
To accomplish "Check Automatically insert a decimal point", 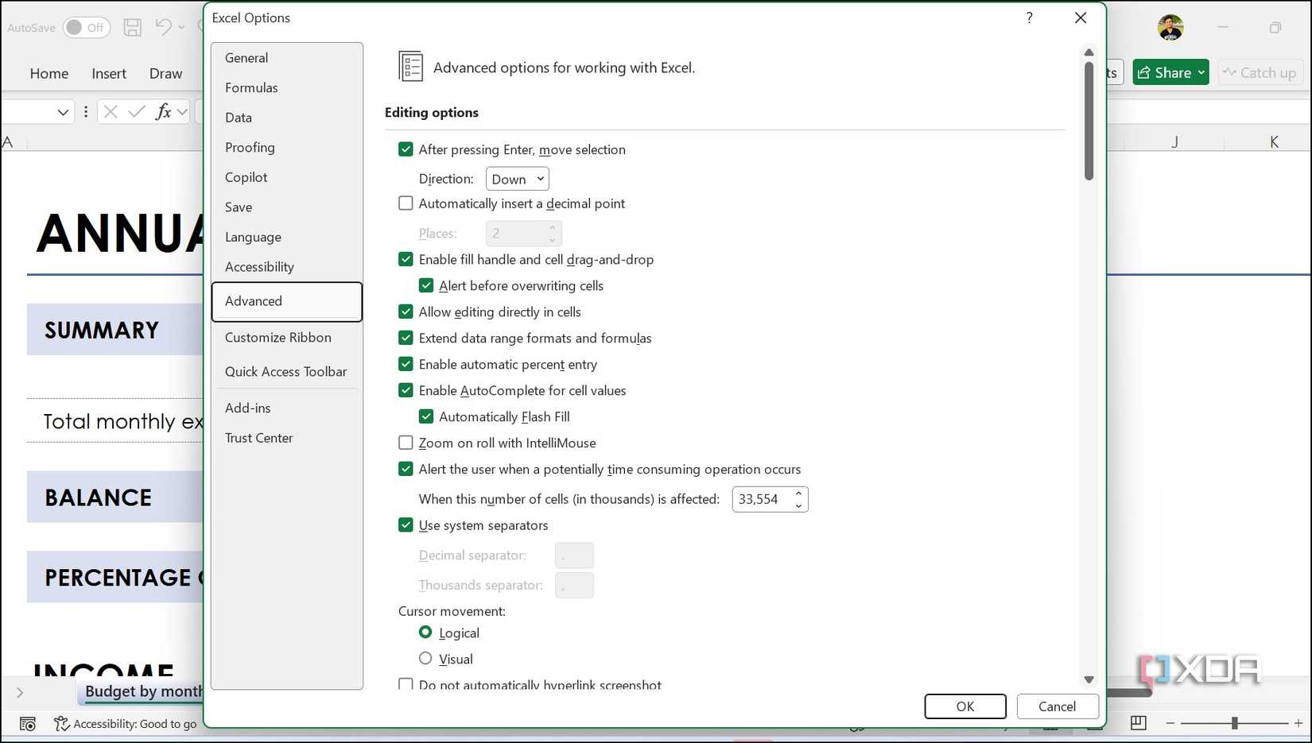I will pyautogui.click(x=406, y=203).
